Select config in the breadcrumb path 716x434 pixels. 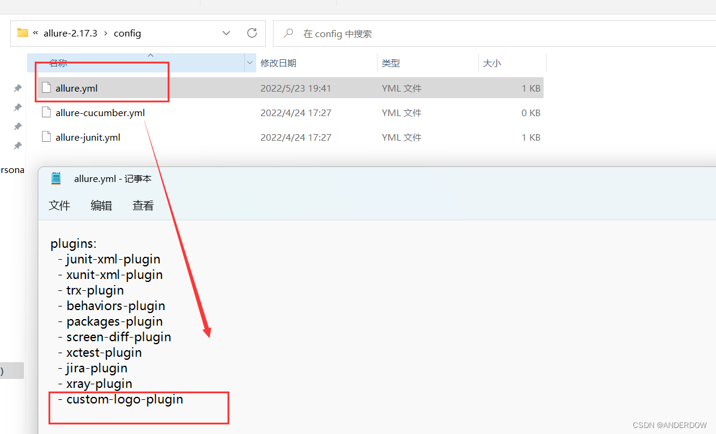(x=128, y=34)
